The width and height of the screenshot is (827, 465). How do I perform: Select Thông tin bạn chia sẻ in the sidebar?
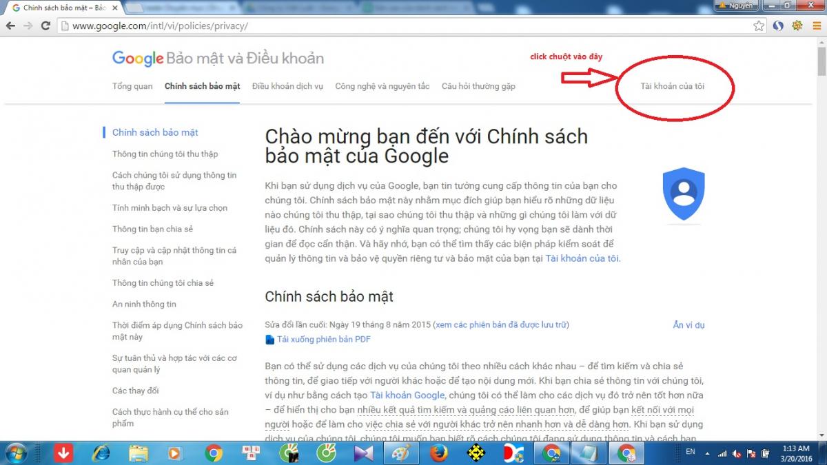[155, 228]
